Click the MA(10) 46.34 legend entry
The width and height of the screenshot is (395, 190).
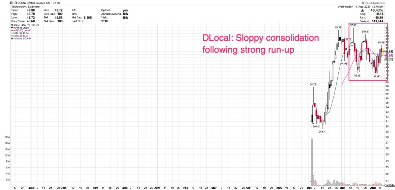tap(20, 34)
